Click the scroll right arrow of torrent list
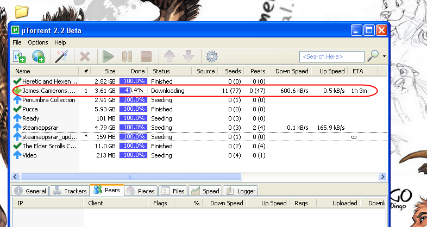Viewport: 427px width, 227px height. 382,176
